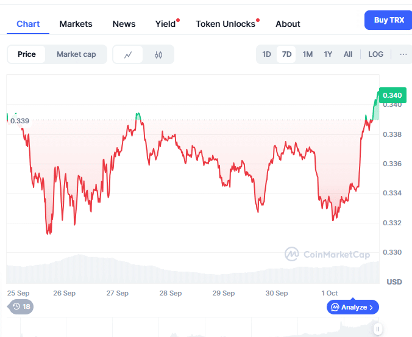Open the News tab
The height and width of the screenshot is (337, 412).
click(124, 24)
